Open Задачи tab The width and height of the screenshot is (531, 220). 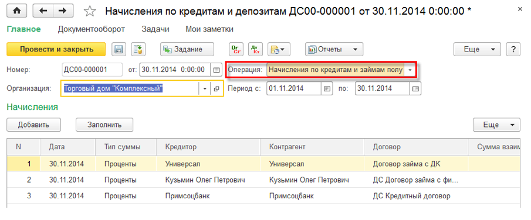pyautogui.click(x=155, y=29)
